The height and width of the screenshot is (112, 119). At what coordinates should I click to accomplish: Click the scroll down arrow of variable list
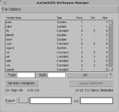[111, 69]
